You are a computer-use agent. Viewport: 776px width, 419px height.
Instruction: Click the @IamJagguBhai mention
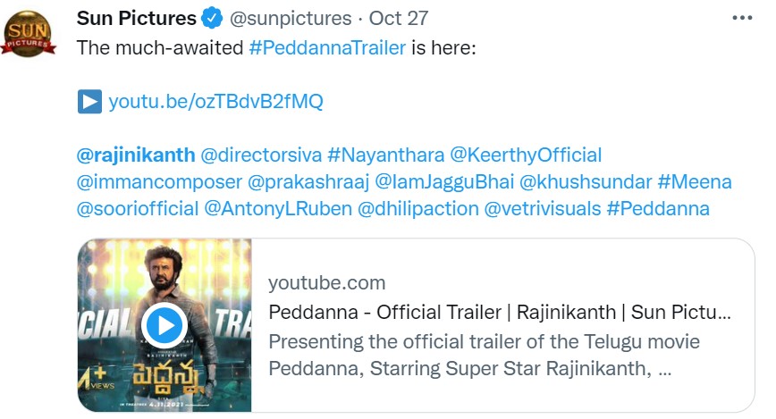[444, 182]
